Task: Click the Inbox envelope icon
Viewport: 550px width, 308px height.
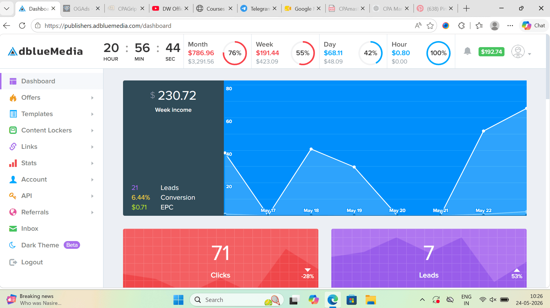Action: click(13, 229)
